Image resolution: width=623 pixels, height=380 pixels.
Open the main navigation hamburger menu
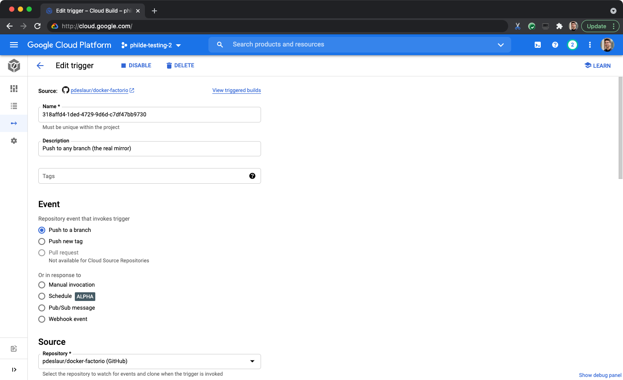[14, 45]
